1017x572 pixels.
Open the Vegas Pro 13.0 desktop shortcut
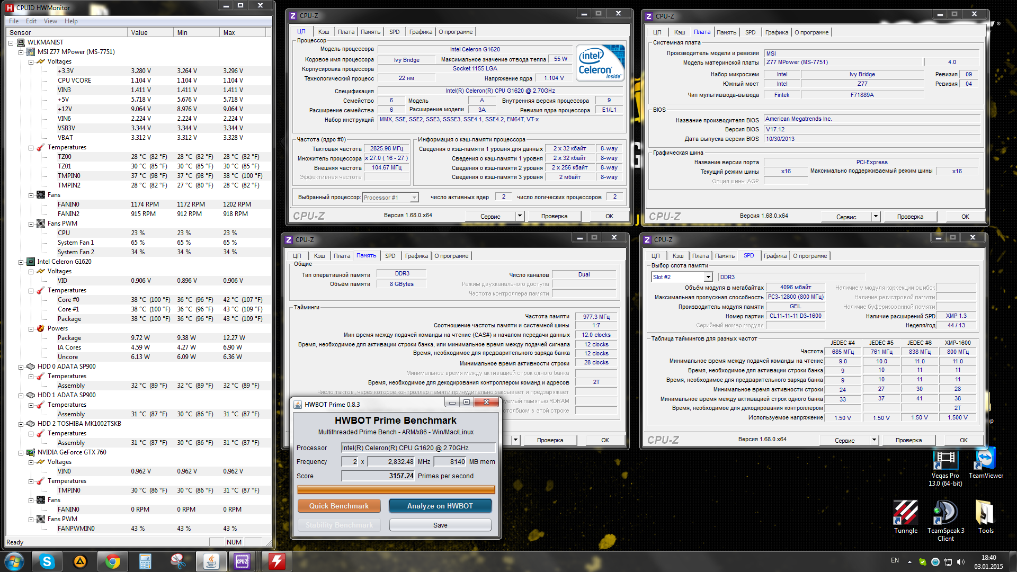[945, 468]
